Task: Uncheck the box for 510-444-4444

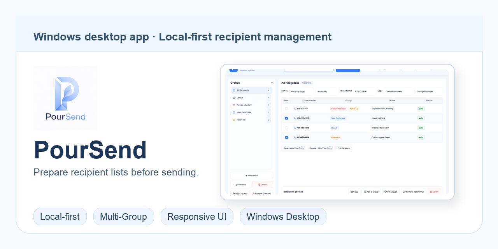Action: click(x=287, y=137)
